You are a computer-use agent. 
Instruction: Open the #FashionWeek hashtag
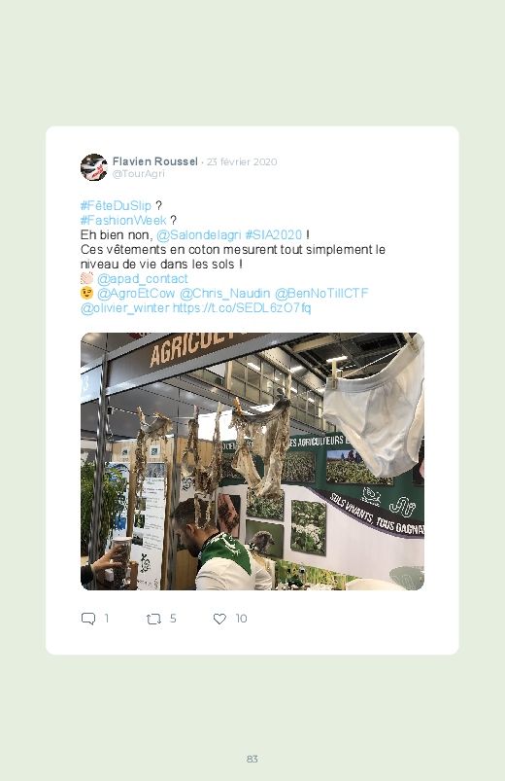click(123, 220)
